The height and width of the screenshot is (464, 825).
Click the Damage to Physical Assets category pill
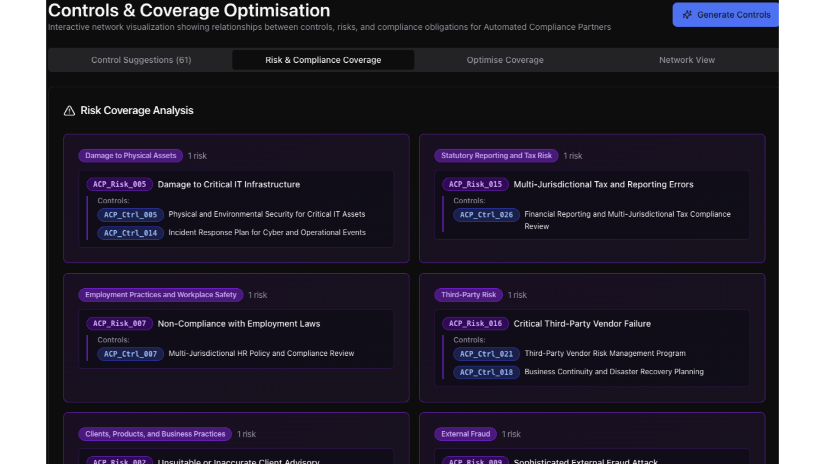point(131,156)
